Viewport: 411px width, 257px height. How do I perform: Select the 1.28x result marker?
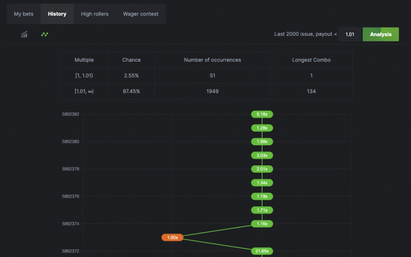click(262, 128)
